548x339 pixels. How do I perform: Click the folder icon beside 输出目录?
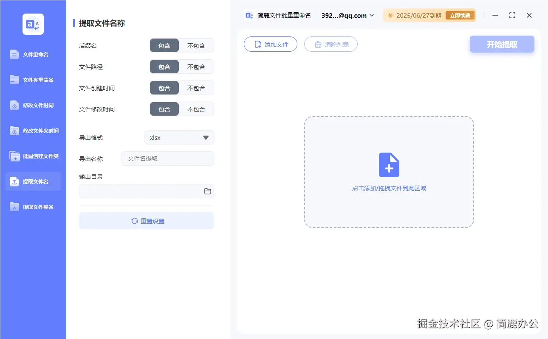coord(207,191)
